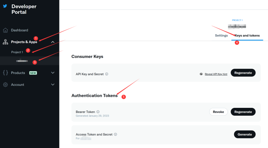Revoke the Bearer Token

[x=218, y=112]
